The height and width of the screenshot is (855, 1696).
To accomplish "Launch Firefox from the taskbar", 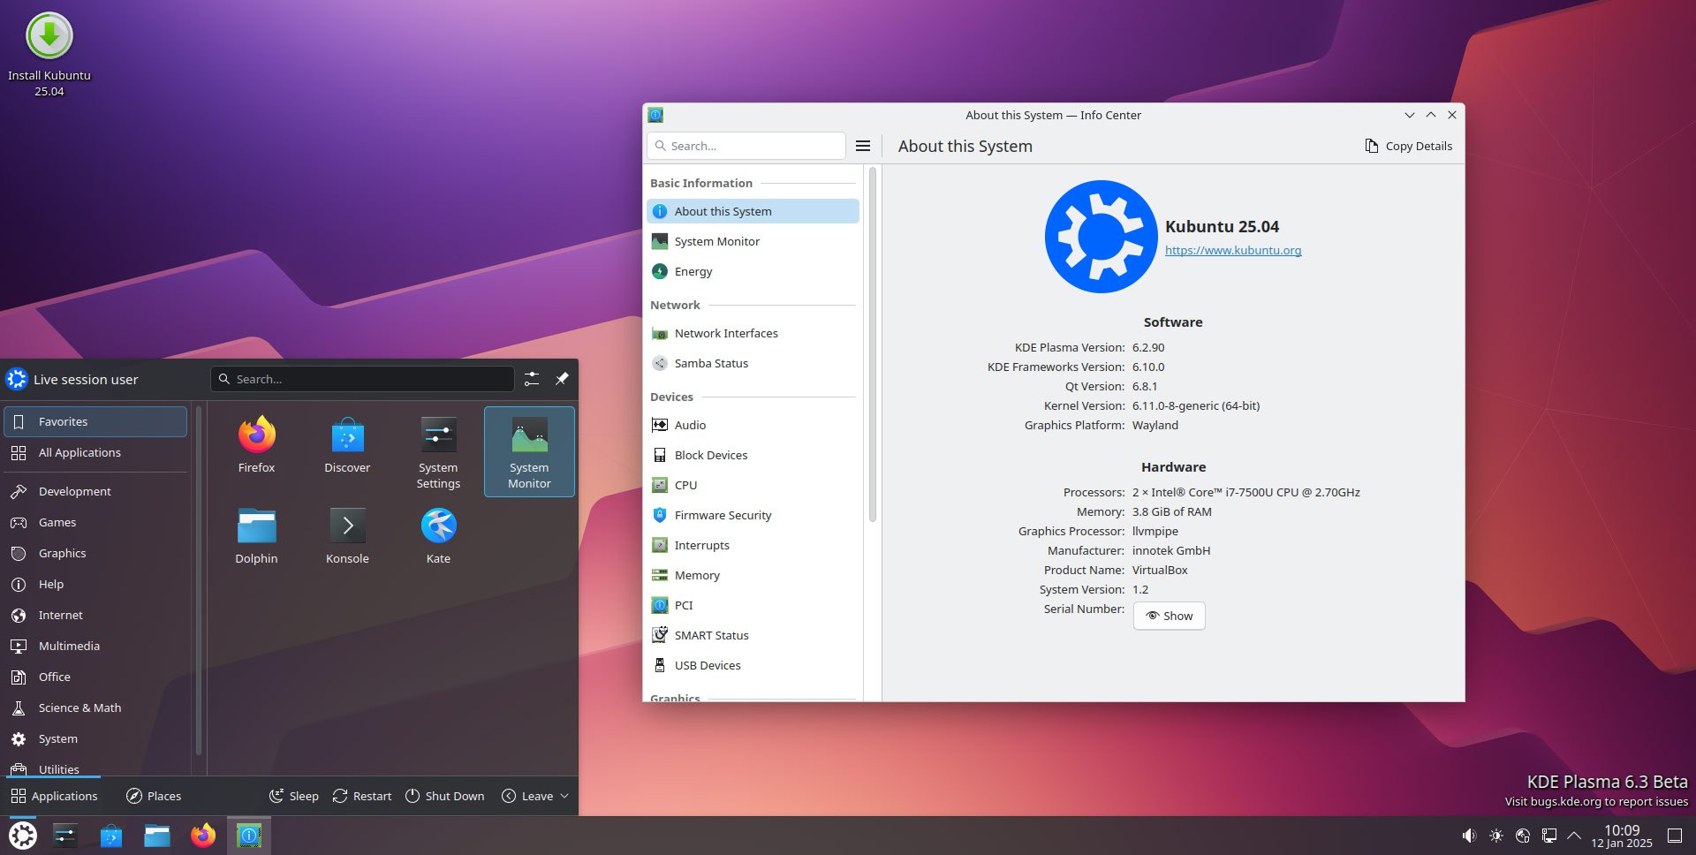I will [203, 835].
